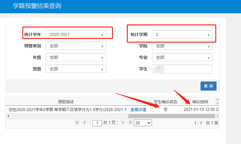Click the 学生 input field
This screenshot has height=144, width=241.
pyautogui.click(x=182, y=69)
